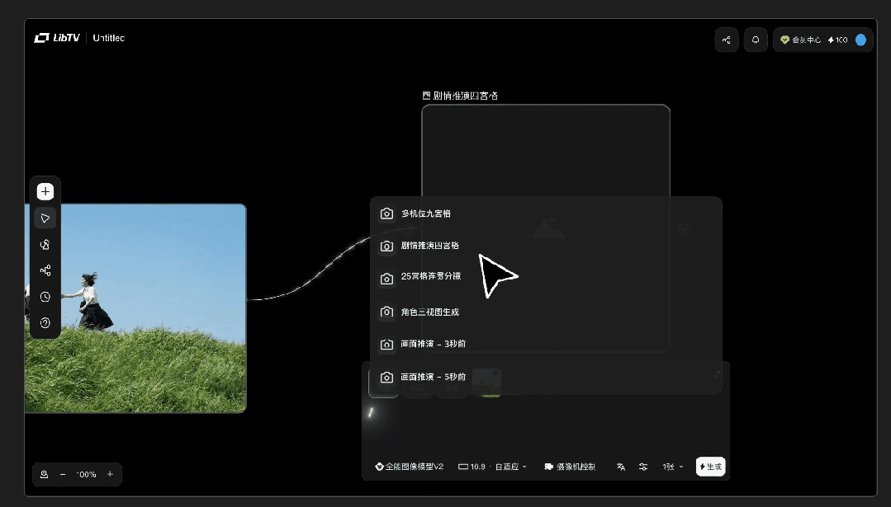Open the parameter sliders settings icon
Screen dimensions: 891x507
point(643,467)
